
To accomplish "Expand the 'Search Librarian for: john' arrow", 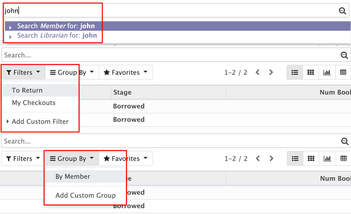I will (10, 37).
